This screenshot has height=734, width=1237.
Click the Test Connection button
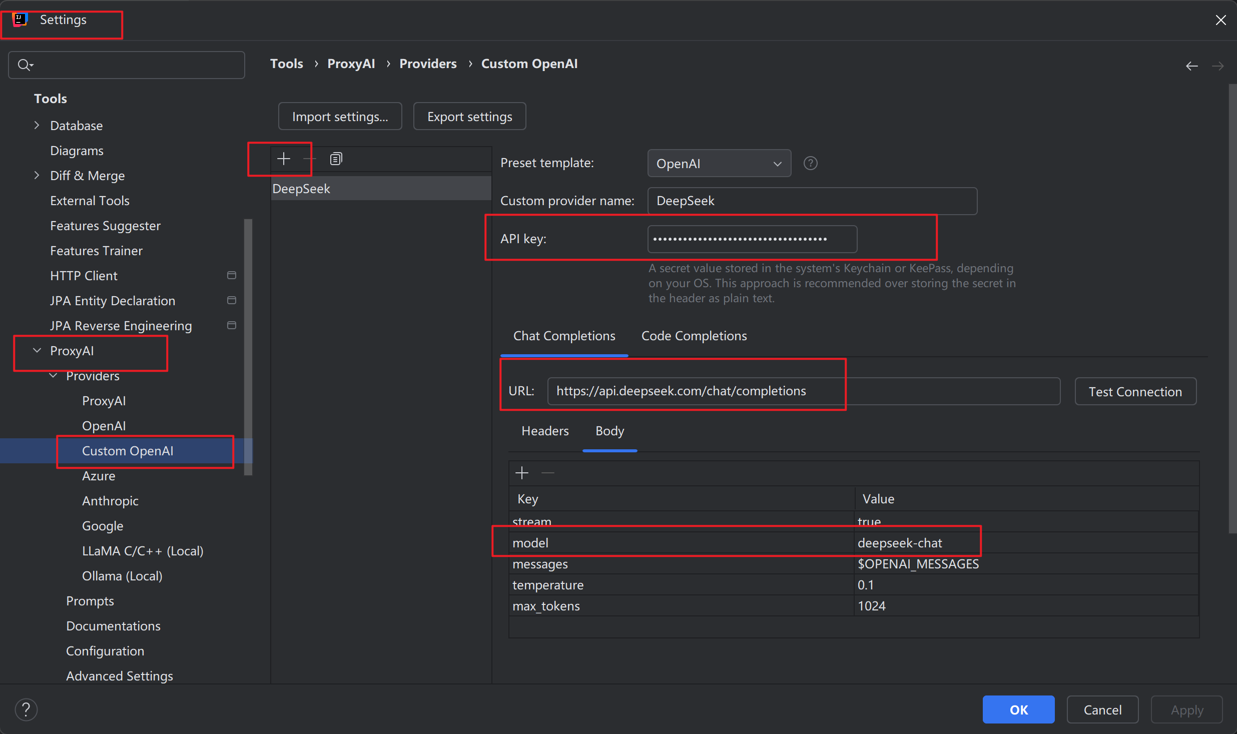1135,392
